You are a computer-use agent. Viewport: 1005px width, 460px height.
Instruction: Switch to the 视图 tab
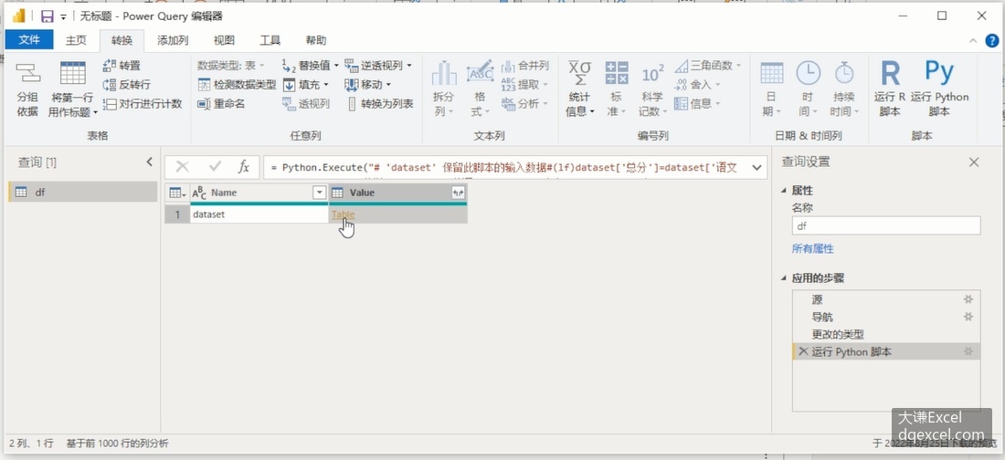224,40
